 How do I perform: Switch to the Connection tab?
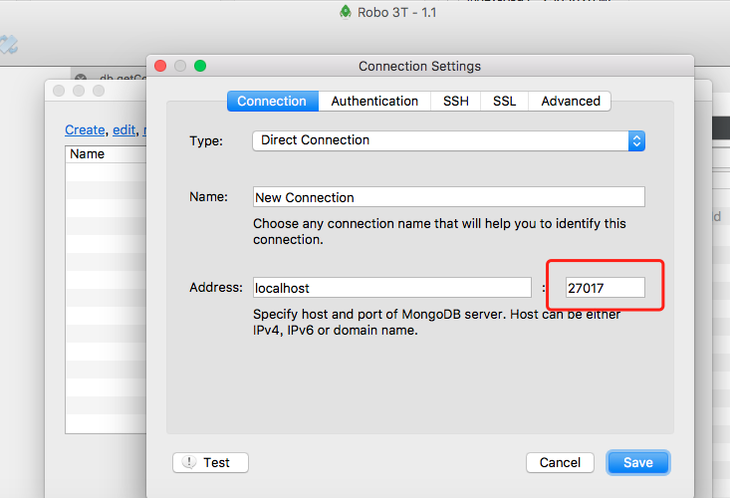pos(272,101)
